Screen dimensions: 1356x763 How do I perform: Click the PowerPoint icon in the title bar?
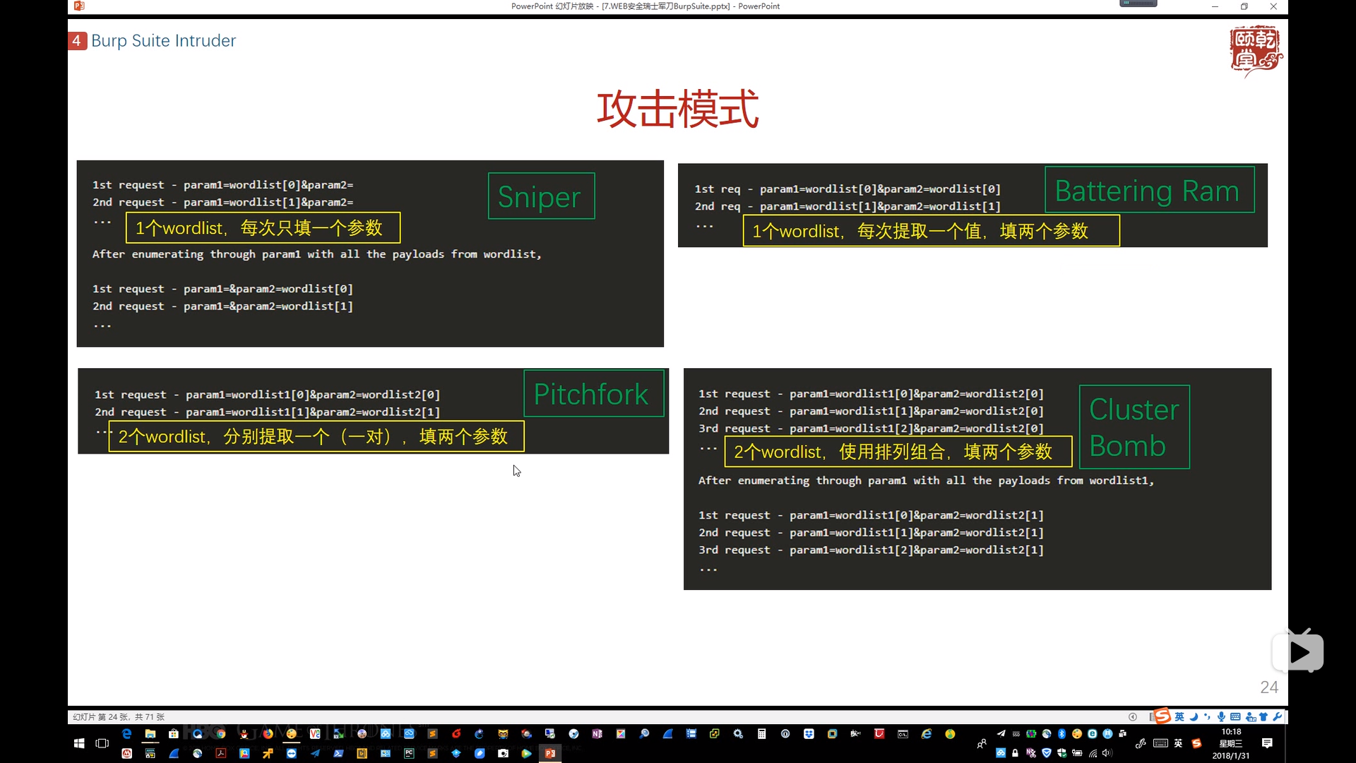click(79, 6)
